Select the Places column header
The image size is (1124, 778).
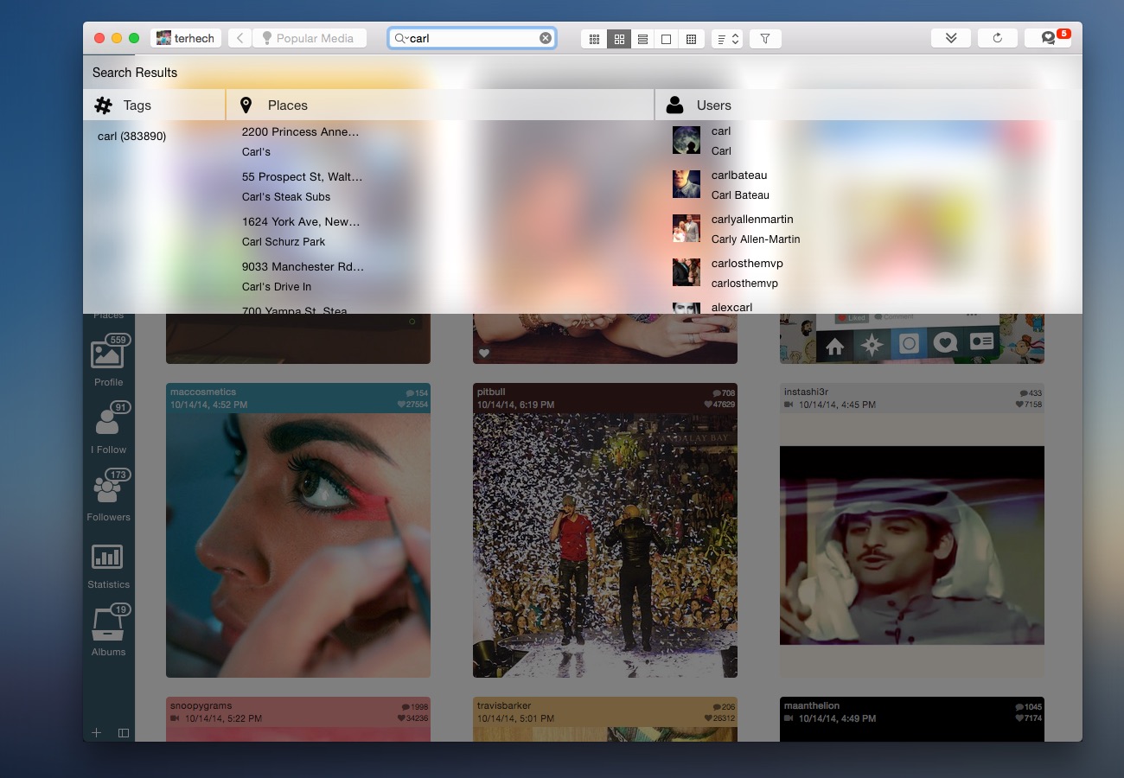click(x=440, y=105)
